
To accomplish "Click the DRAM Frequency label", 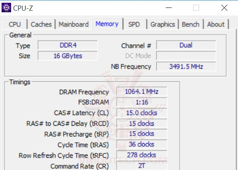I will (84, 92).
